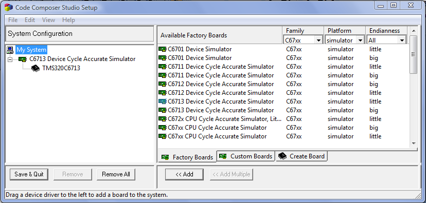Viewport: 426px width, 203px height.
Task: Click the Custom Boards tab board icon
Action: click(x=223, y=156)
